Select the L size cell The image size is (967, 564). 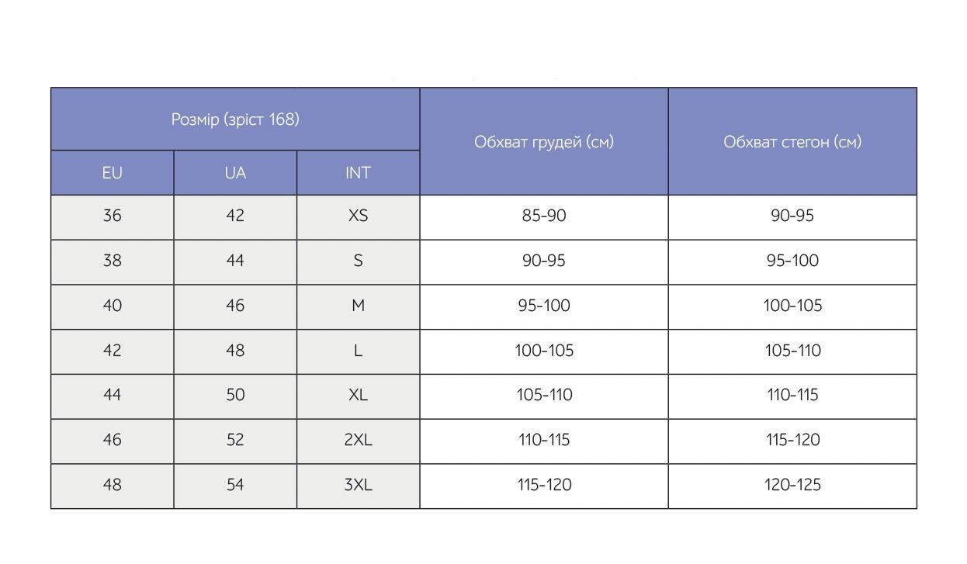359,352
